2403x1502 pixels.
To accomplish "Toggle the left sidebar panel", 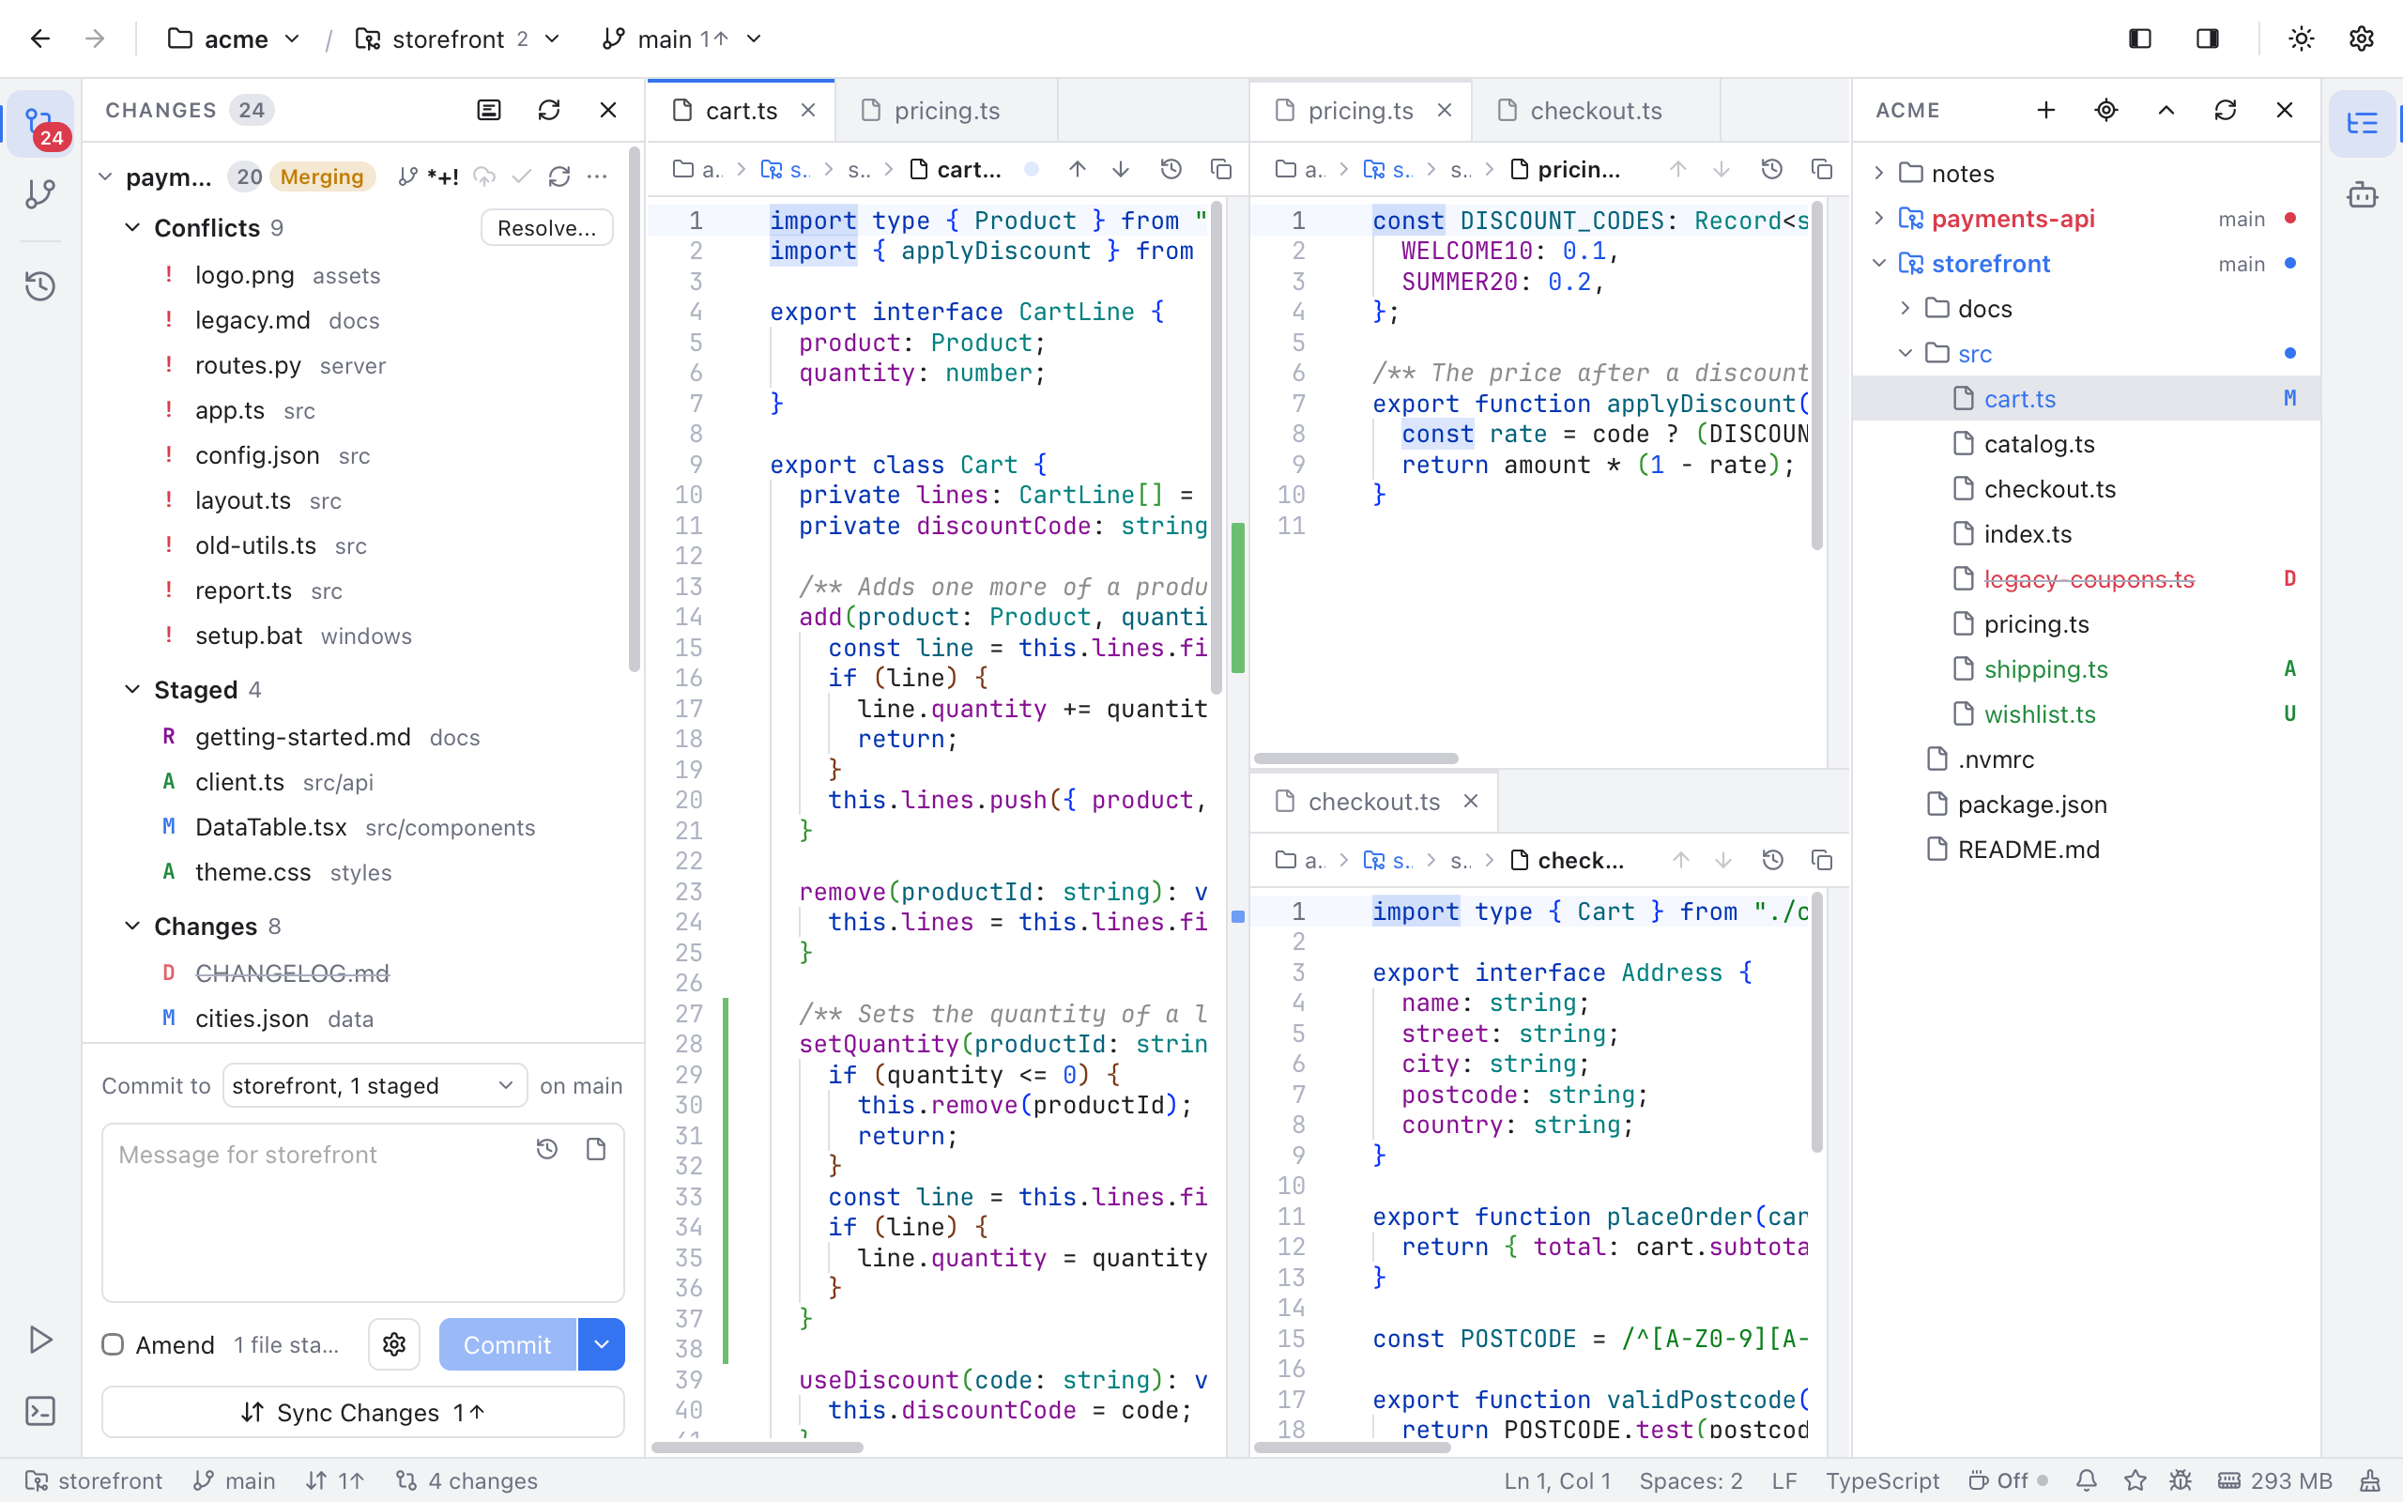I will [x=2141, y=38].
